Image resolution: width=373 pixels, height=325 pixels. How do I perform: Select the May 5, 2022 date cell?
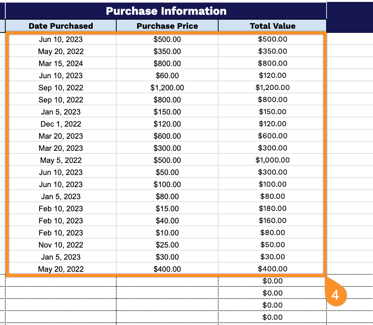pyautogui.click(x=61, y=160)
